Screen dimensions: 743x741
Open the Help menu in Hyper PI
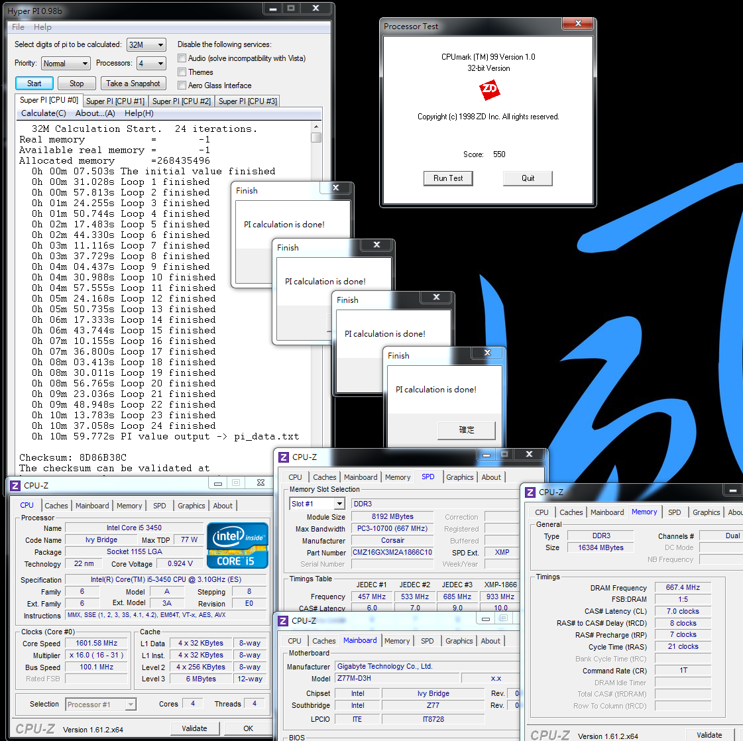pyautogui.click(x=42, y=27)
